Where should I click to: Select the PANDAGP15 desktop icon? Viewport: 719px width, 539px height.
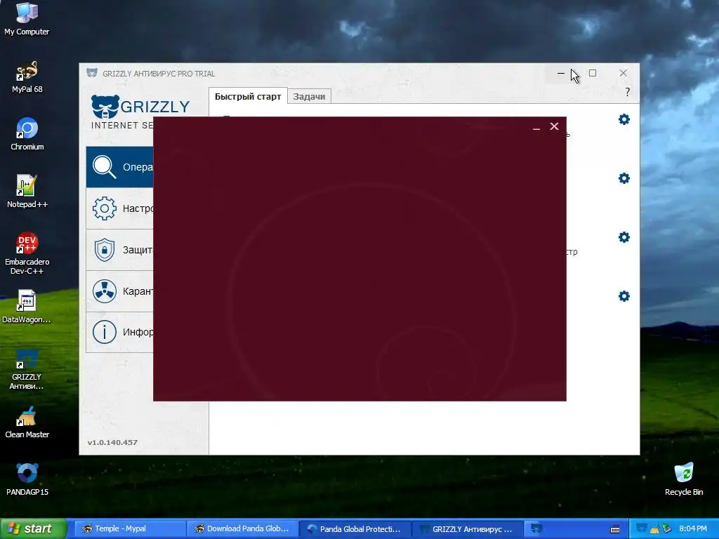pos(27,480)
